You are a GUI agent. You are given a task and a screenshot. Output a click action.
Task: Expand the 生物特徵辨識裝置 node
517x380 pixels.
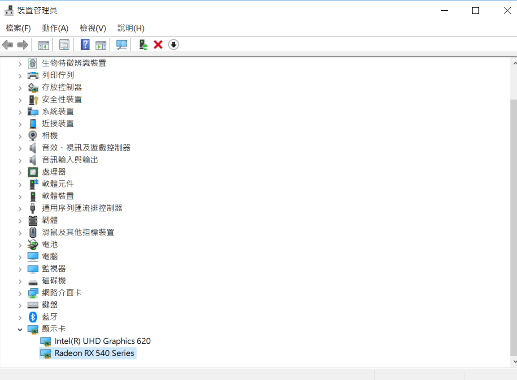pyautogui.click(x=20, y=64)
